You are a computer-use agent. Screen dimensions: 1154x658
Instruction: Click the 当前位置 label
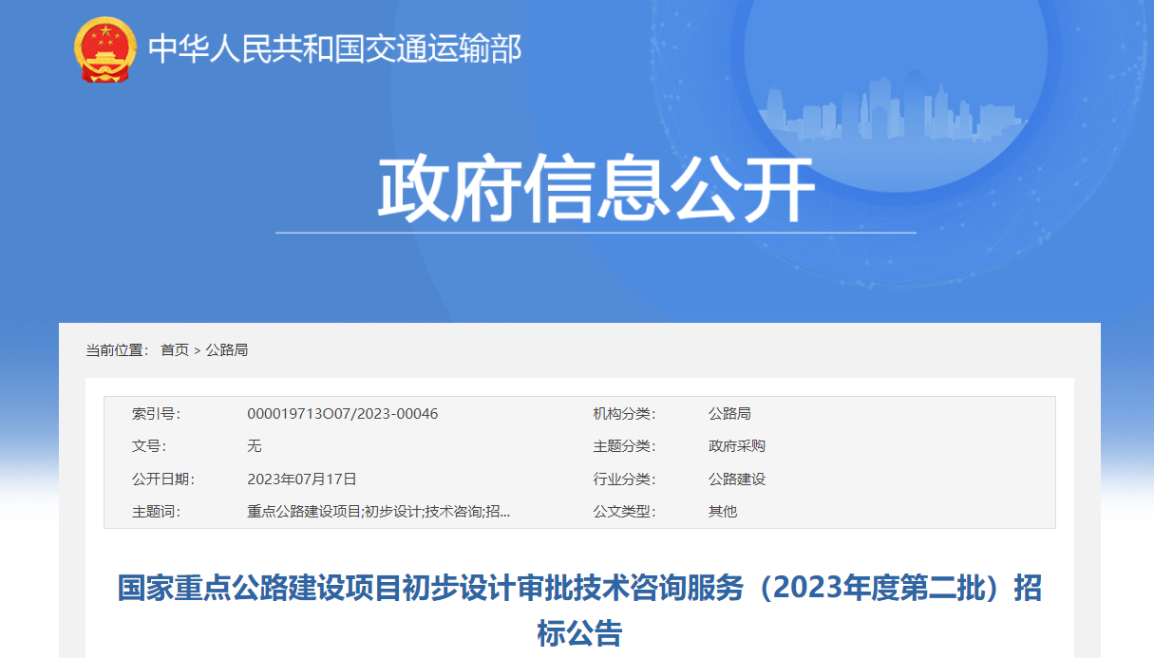(117, 350)
